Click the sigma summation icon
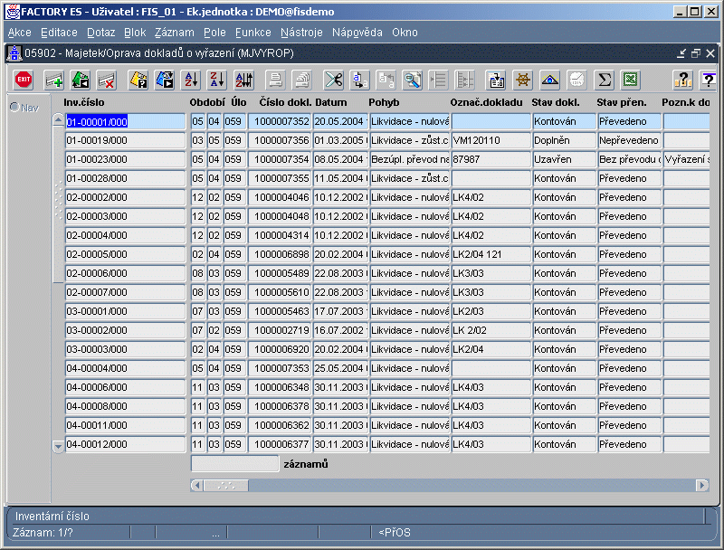The width and height of the screenshot is (724, 550). click(x=604, y=80)
